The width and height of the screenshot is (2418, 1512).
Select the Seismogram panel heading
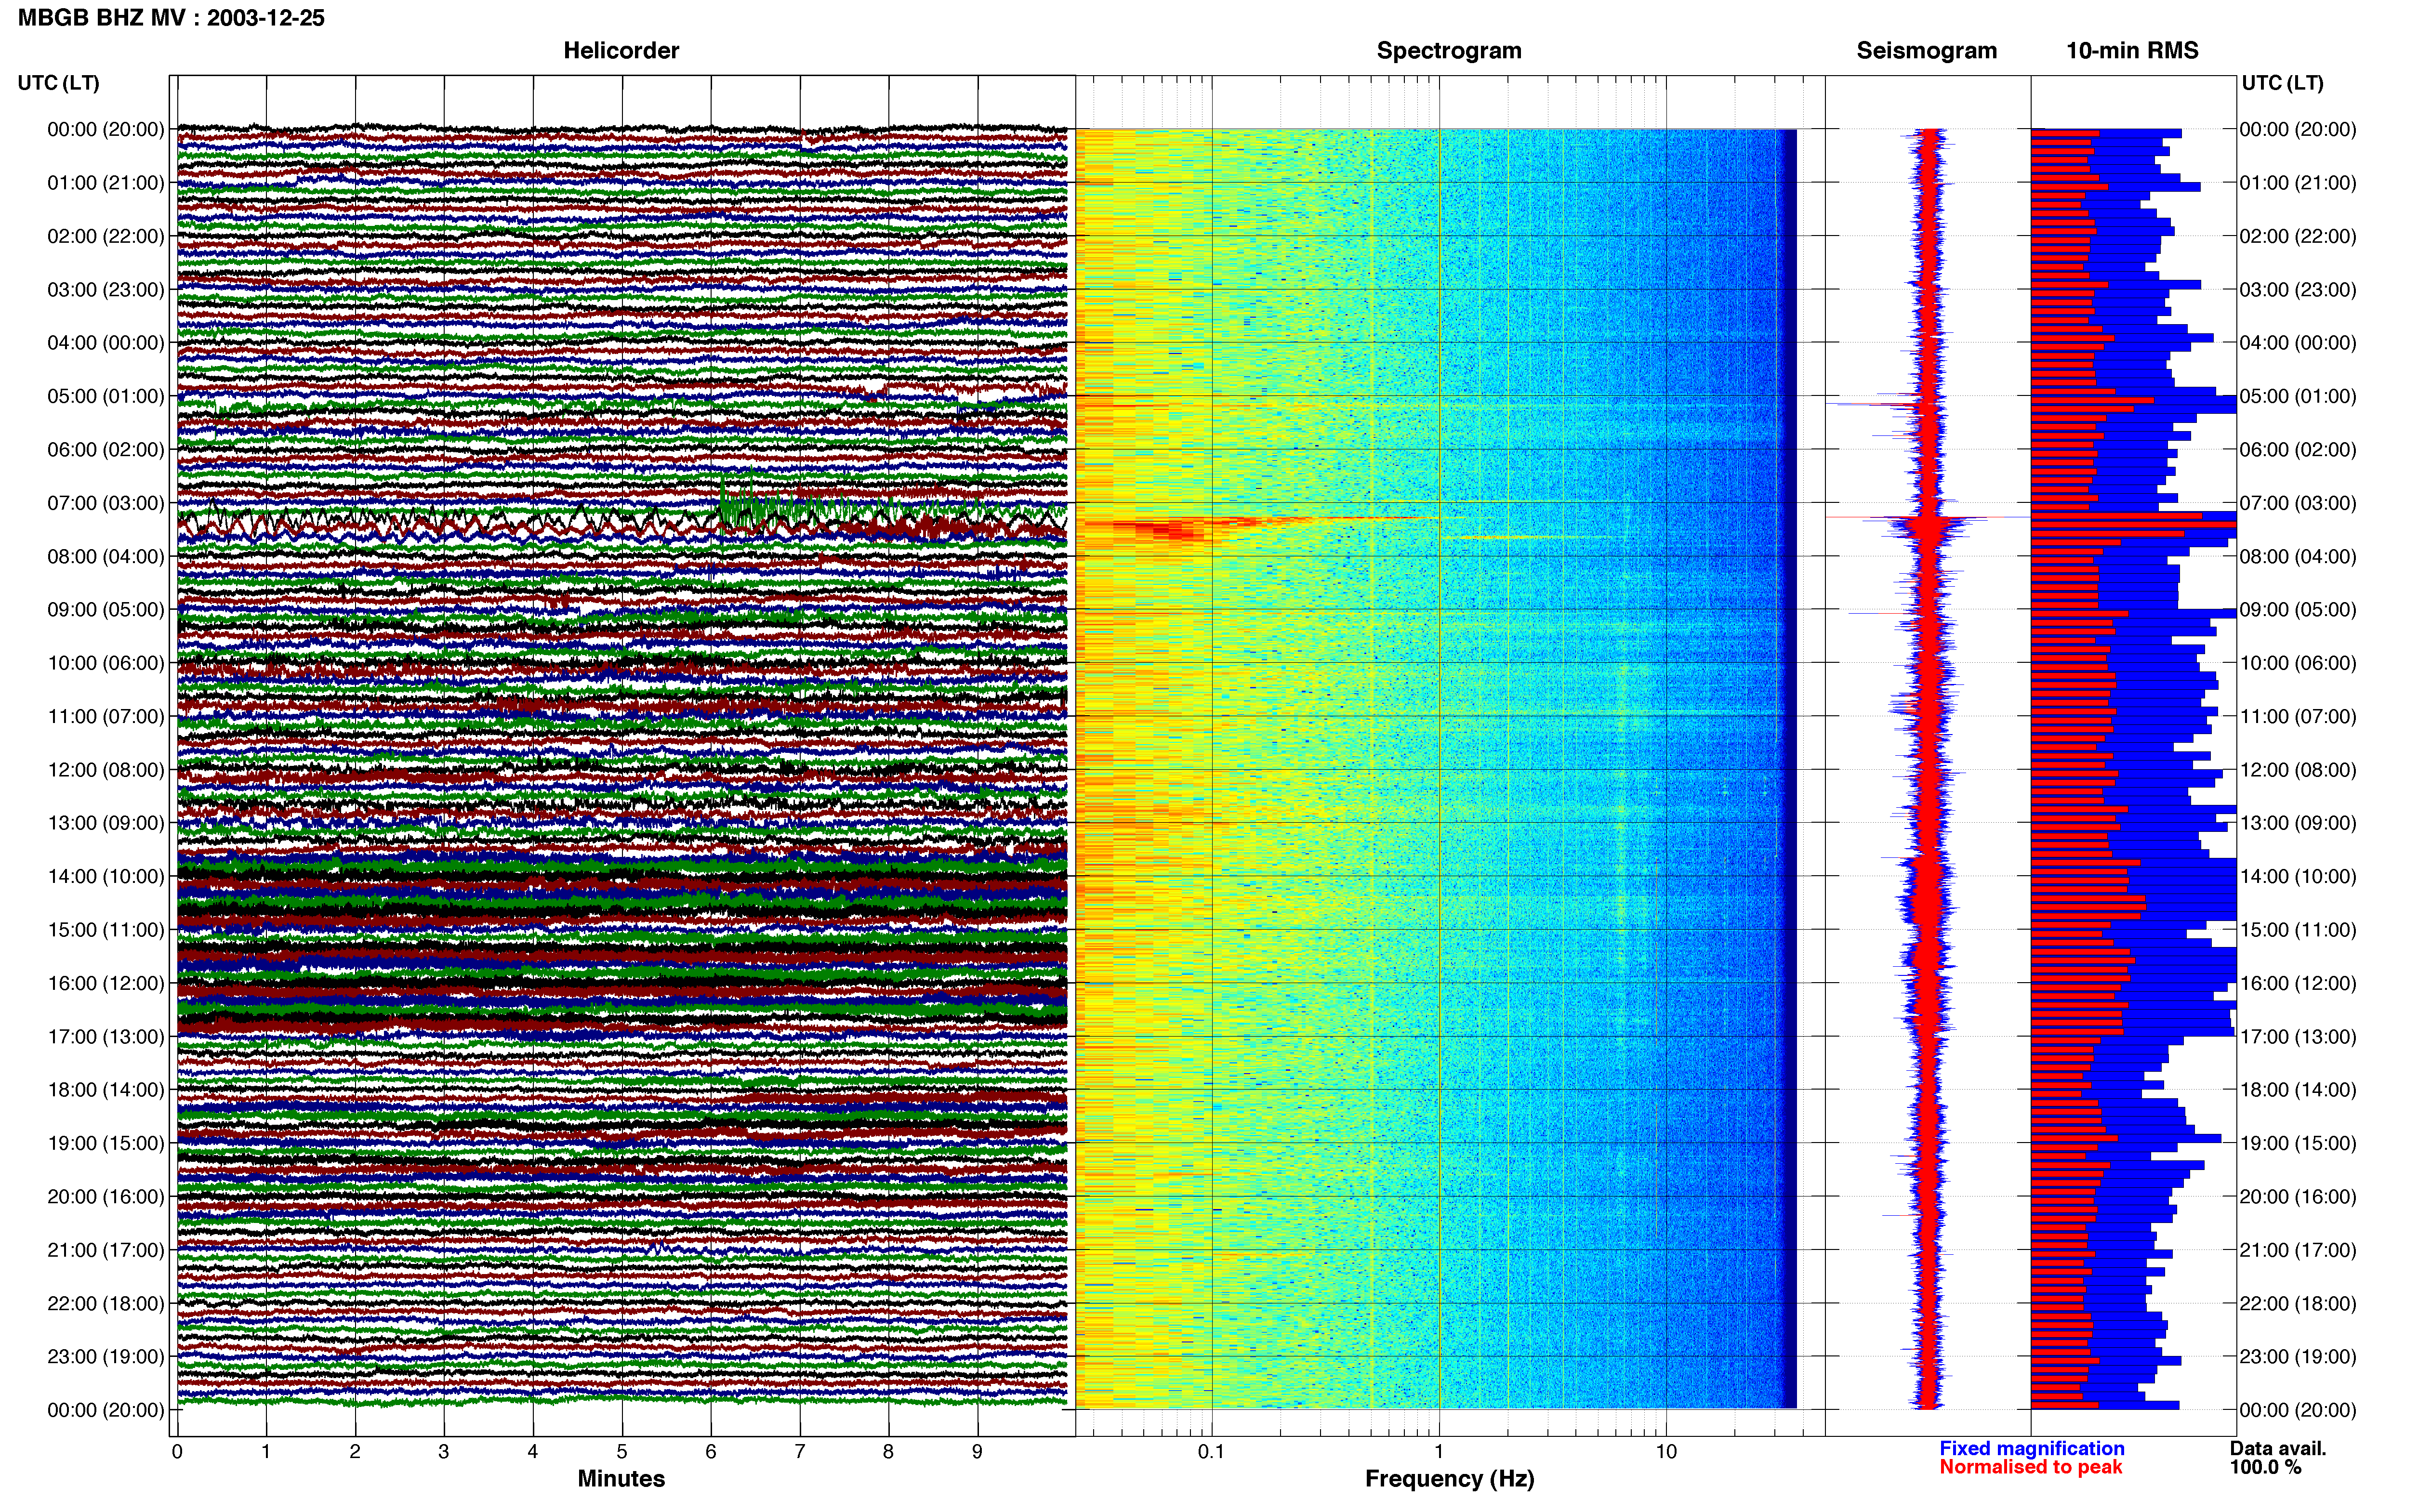1926,51
